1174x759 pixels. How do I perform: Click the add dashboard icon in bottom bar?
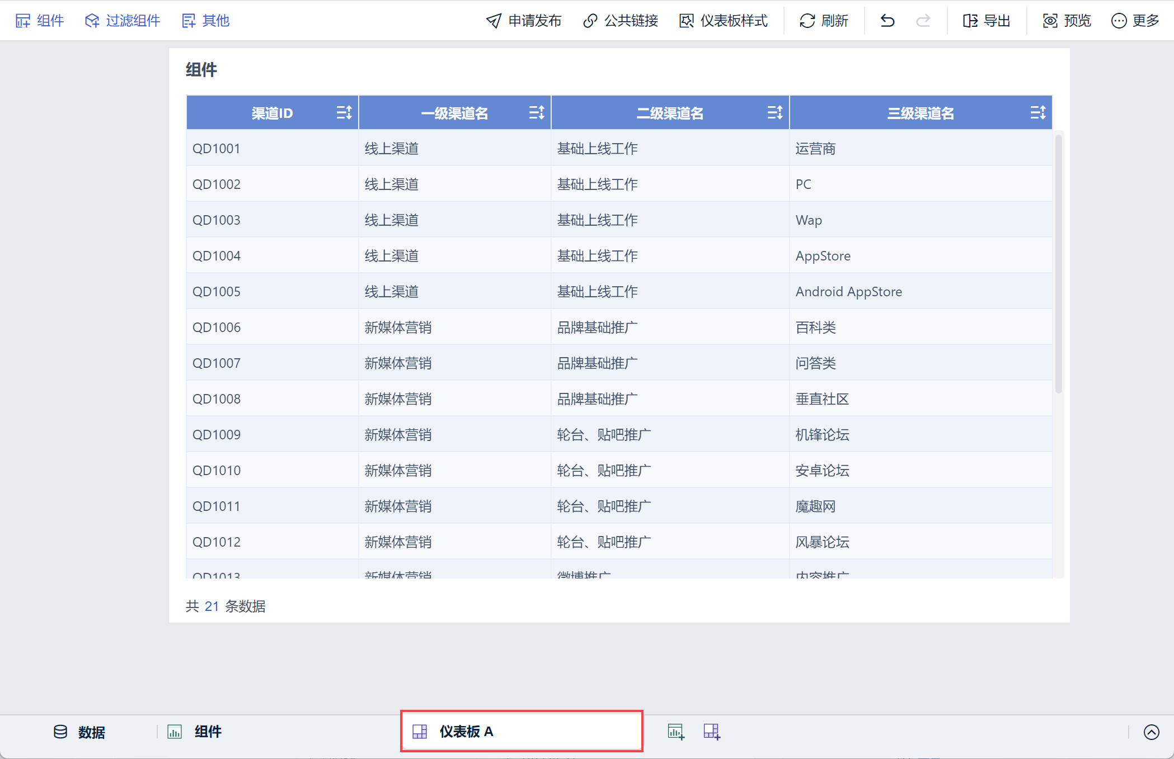(x=712, y=732)
